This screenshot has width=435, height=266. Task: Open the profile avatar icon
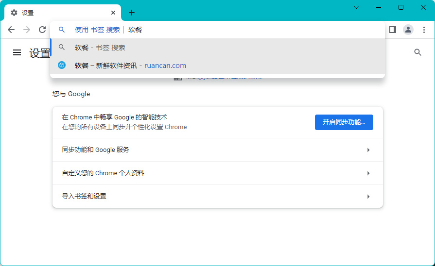pyautogui.click(x=408, y=30)
